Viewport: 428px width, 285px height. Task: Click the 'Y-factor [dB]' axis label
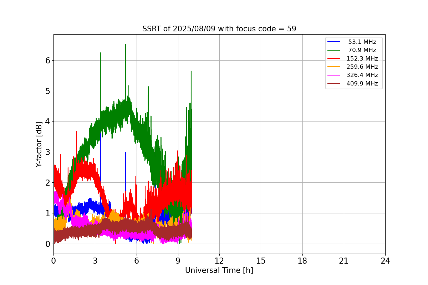pos(39,144)
